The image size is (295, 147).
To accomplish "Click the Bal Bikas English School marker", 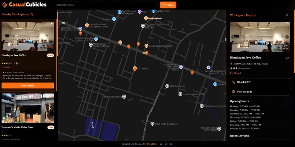I will tap(143, 26).
